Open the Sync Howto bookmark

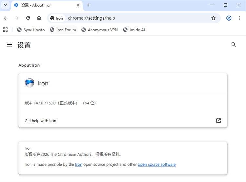(31, 30)
